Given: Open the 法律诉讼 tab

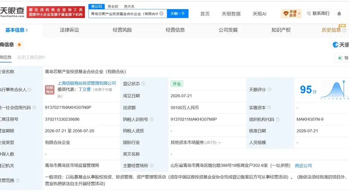Looking at the screenshot, I should coord(69,30).
